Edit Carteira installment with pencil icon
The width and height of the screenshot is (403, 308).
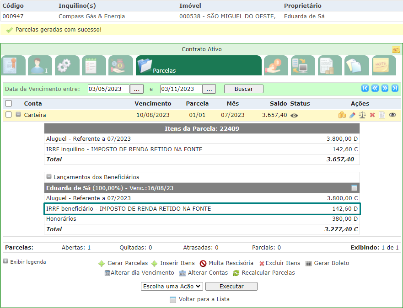[x=352, y=115]
